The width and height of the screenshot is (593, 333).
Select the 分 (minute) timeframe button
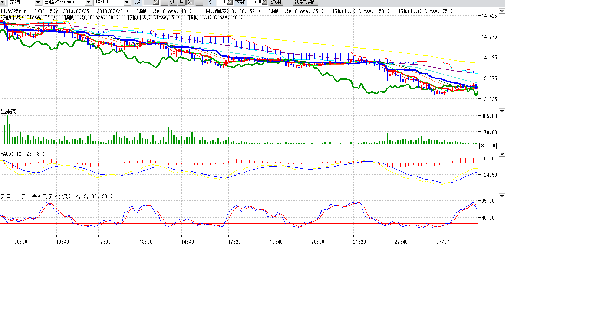point(190,2)
